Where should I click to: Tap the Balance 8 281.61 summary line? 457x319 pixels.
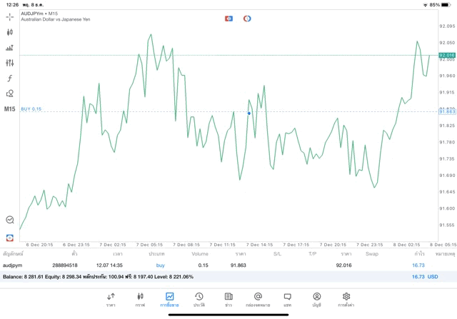pos(98,277)
